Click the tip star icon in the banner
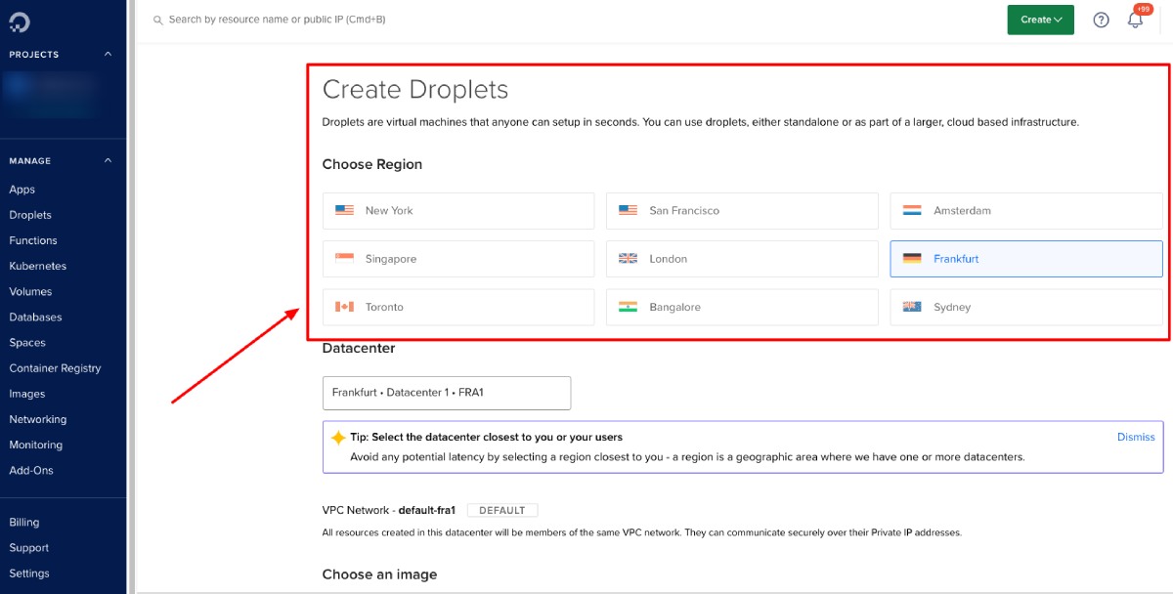 pyautogui.click(x=336, y=437)
